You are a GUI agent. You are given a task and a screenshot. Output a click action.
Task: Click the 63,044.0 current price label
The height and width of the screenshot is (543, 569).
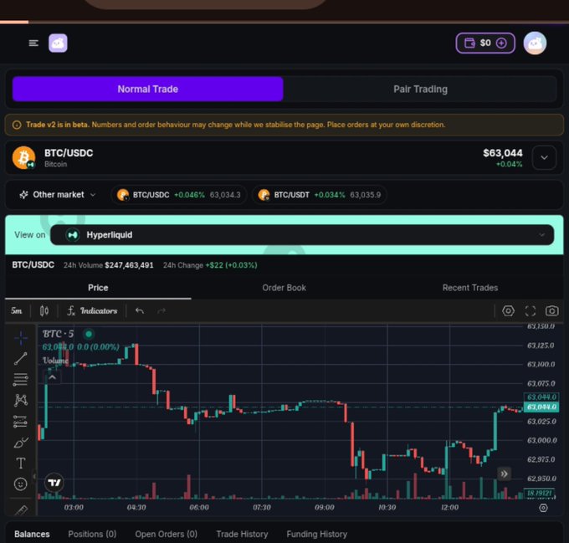541,407
